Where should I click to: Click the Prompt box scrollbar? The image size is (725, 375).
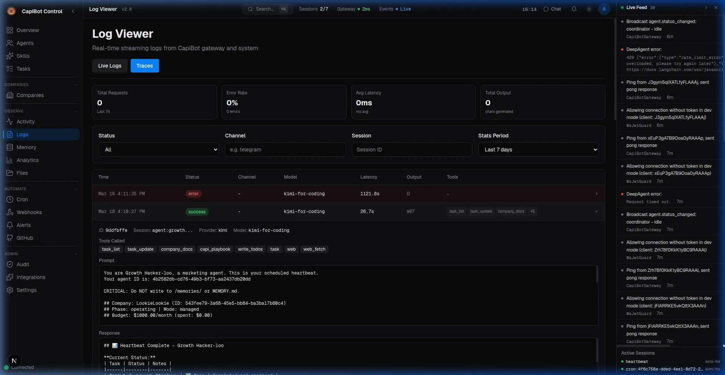[x=597, y=275]
